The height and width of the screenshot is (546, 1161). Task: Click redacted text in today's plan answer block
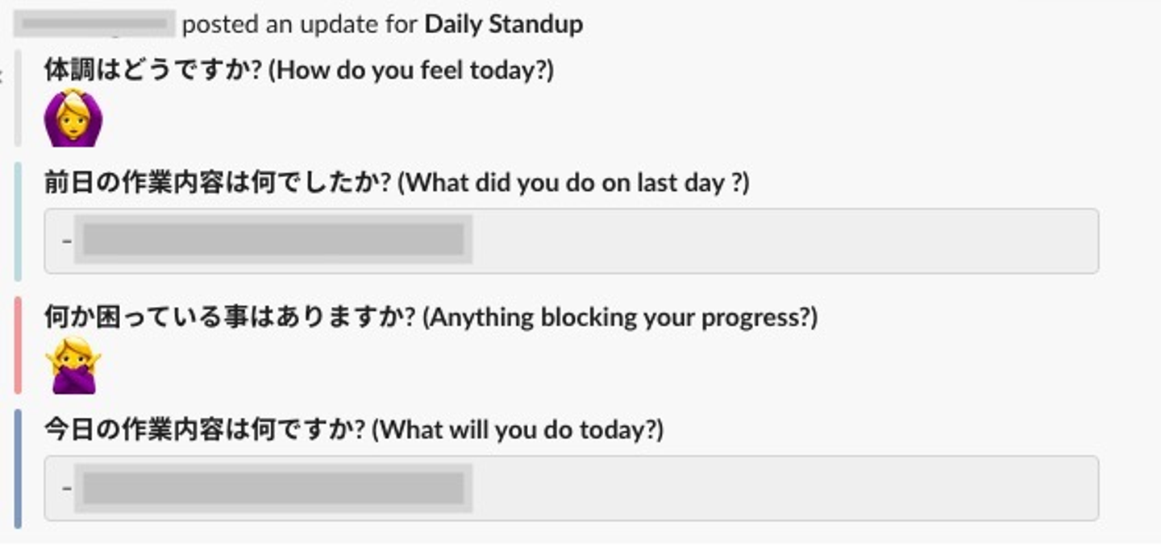tap(273, 487)
